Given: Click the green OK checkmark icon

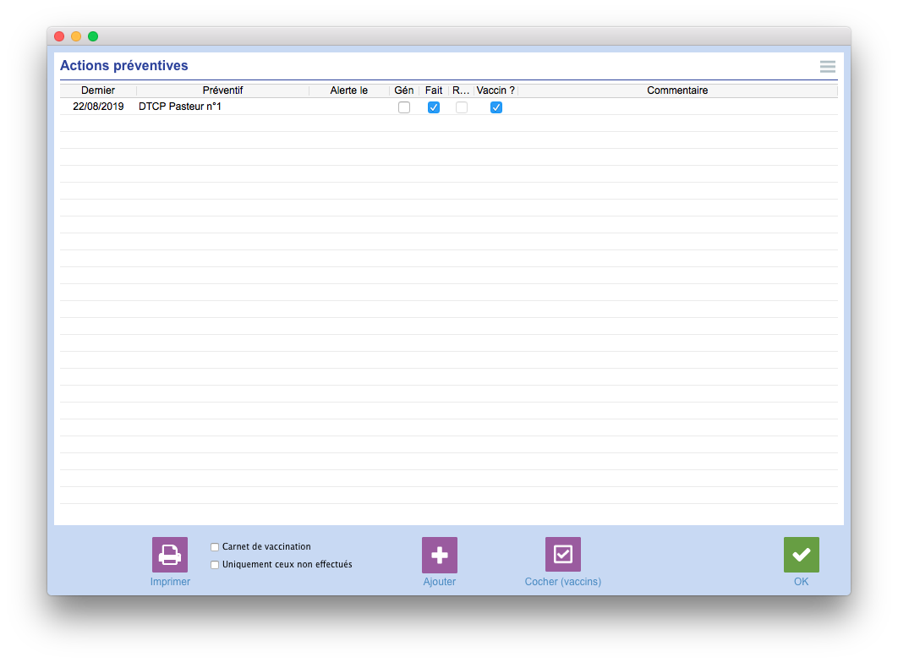Looking at the screenshot, I should pyautogui.click(x=802, y=554).
